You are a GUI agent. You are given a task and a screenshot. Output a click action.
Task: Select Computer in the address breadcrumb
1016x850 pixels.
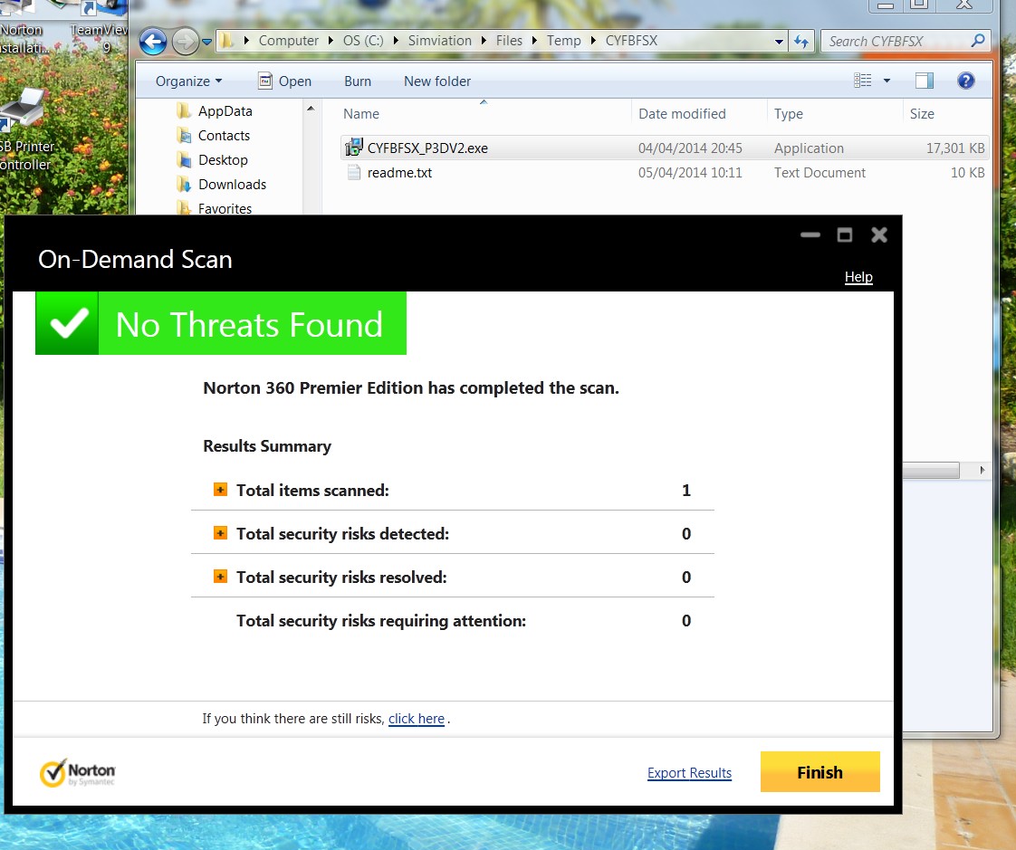[288, 41]
